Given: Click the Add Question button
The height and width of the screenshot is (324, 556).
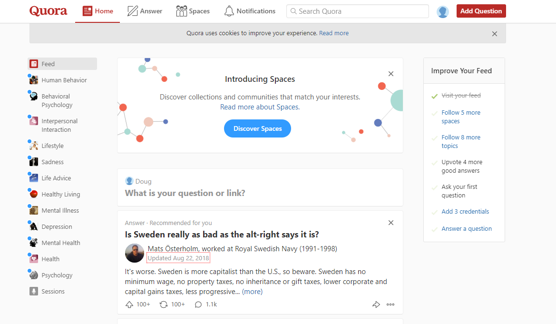Looking at the screenshot, I should click(x=481, y=11).
